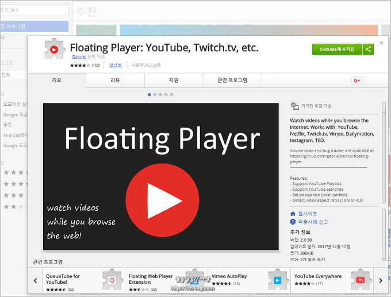Click the green share icon button
Screen dimensions: 391x297
pyautogui.click(x=369, y=49)
